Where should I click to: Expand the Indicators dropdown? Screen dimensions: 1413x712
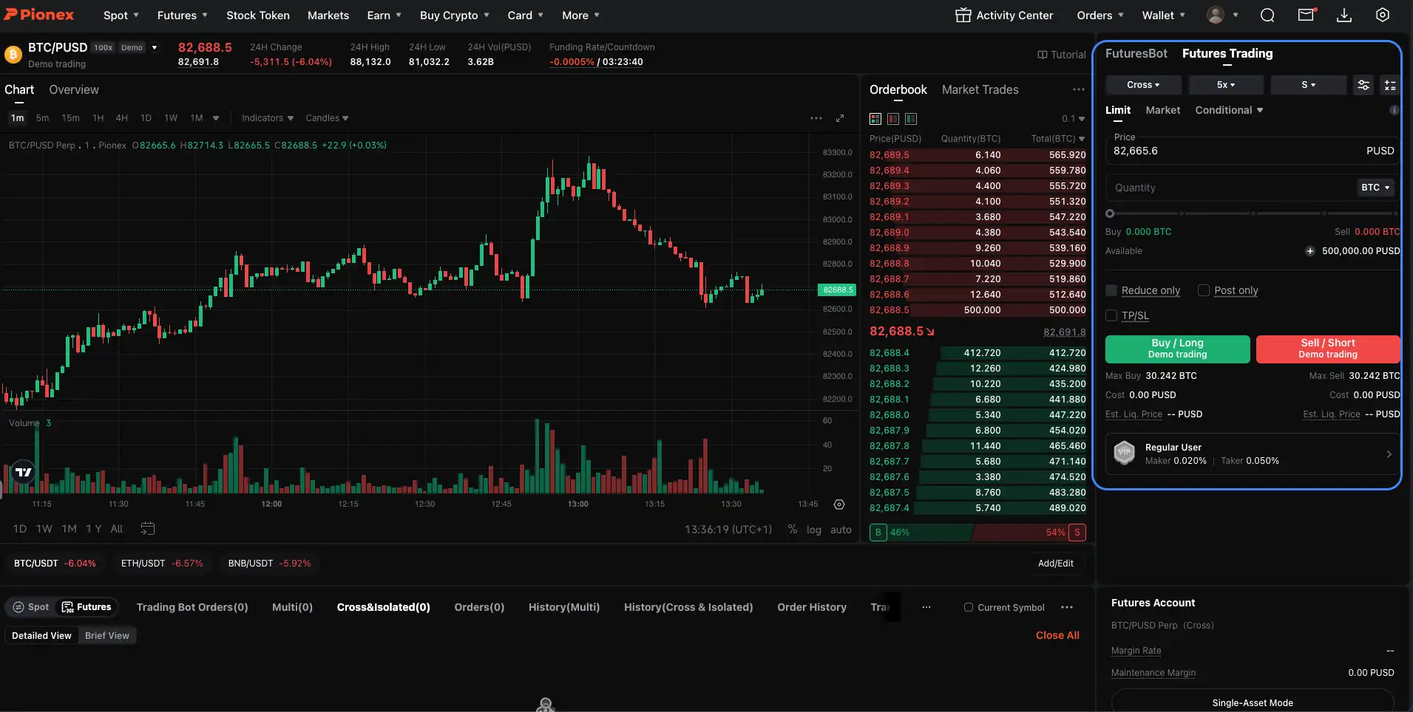(267, 118)
